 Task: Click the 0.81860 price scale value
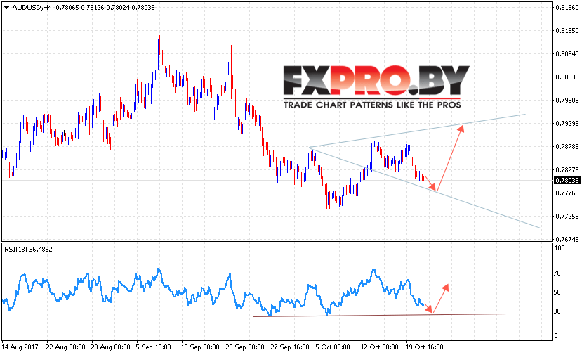pyautogui.click(x=567, y=8)
